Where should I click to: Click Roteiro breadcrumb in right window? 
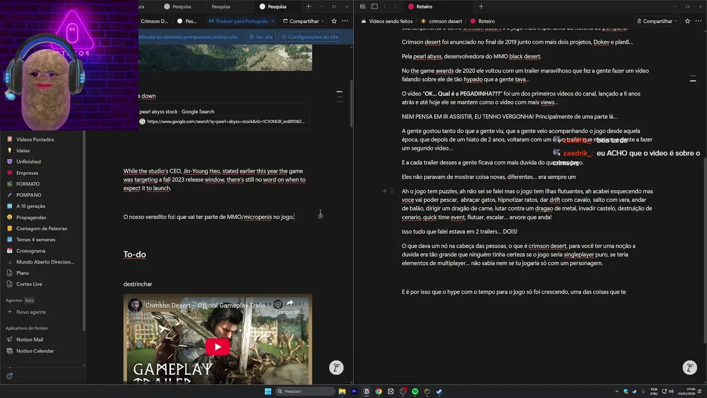tap(482, 21)
